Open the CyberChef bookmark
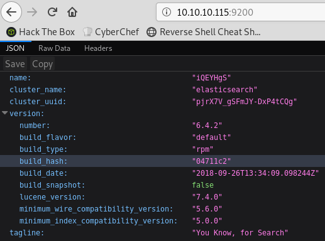Viewport: 325px width, 241px height. [111, 32]
